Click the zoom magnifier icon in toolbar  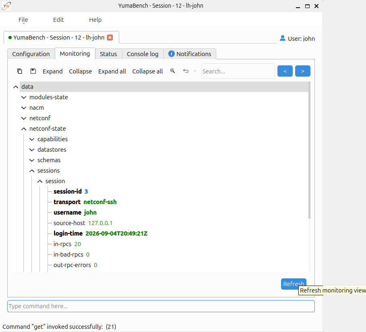pos(172,71)
